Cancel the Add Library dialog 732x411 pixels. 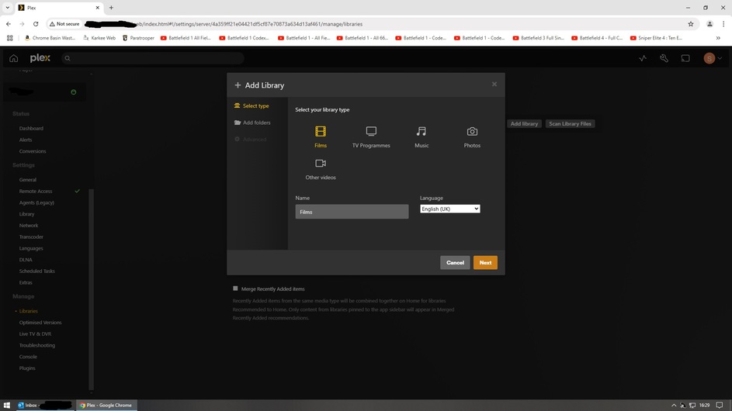pyautogui.click(x=455, y=262)
